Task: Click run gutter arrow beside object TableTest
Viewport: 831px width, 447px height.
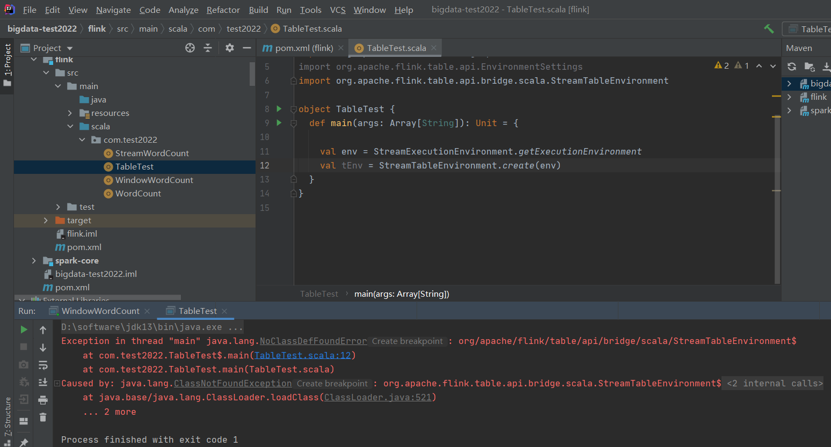Action: [279, 109]
